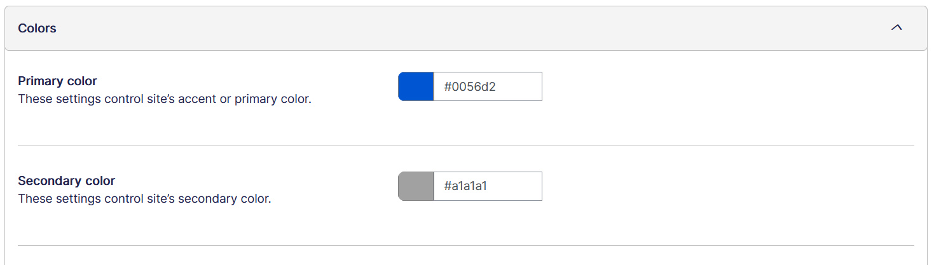Click the word "accent" in primary description
The width and height of the screenshot is (934, 265).
(198, 99)
